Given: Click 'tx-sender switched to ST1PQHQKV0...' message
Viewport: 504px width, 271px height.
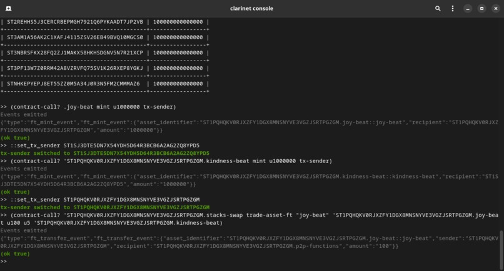Looking at the screenshot, I should (x=105, y=207).
